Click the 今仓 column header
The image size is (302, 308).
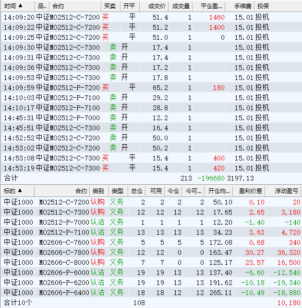(173, 191)
